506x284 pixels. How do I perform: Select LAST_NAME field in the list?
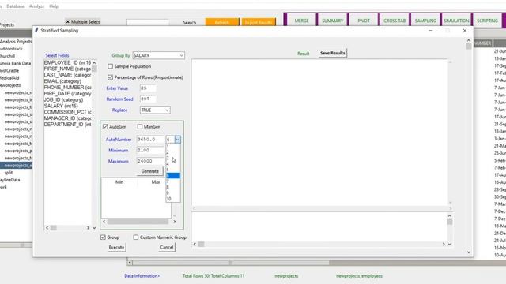tap(67, 75)
